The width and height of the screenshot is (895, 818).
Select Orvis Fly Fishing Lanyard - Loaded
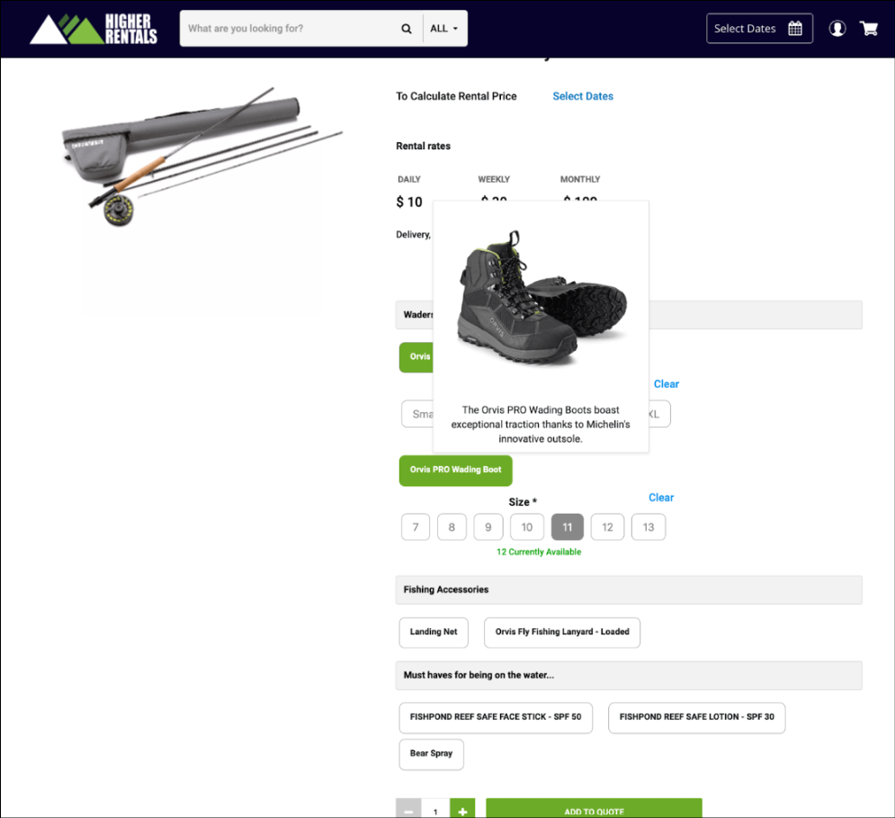(562, 632)
